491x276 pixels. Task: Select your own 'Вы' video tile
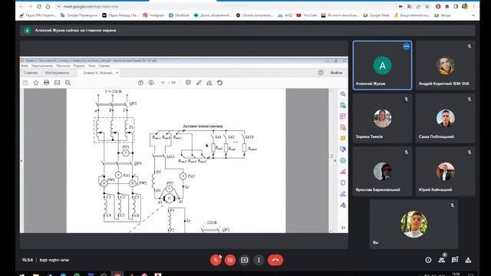pos(414,225)
